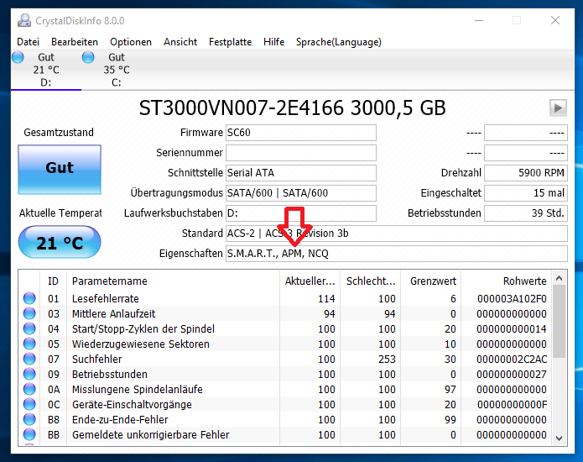Go to next disk with arrow button
Viewport: 583px width, 462px height.
558,108
